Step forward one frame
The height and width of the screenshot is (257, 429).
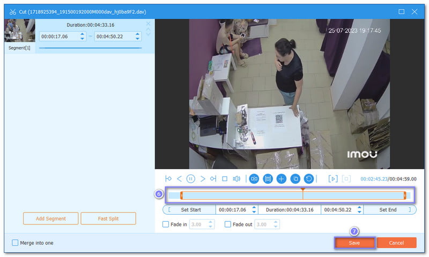point(203,179)
